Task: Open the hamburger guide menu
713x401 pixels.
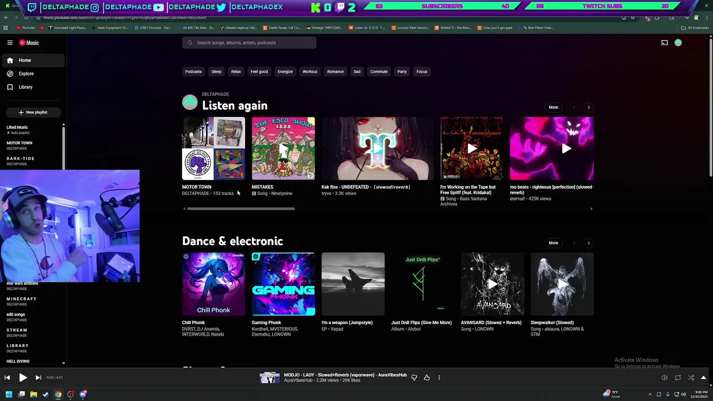Action: (x=9, y=43)
